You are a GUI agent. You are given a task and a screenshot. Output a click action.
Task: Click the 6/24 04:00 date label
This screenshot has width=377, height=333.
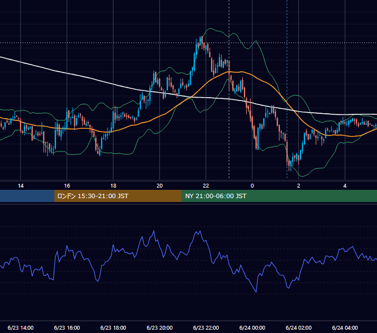pyautogui.click(x=345, y=327)
